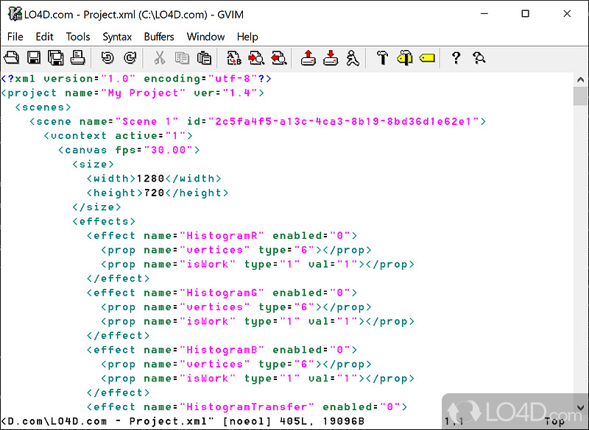Screen dimensions: 589x430
Task: Click the closing </size> tag
Action: pyautogui.click(x=96, y=207)
